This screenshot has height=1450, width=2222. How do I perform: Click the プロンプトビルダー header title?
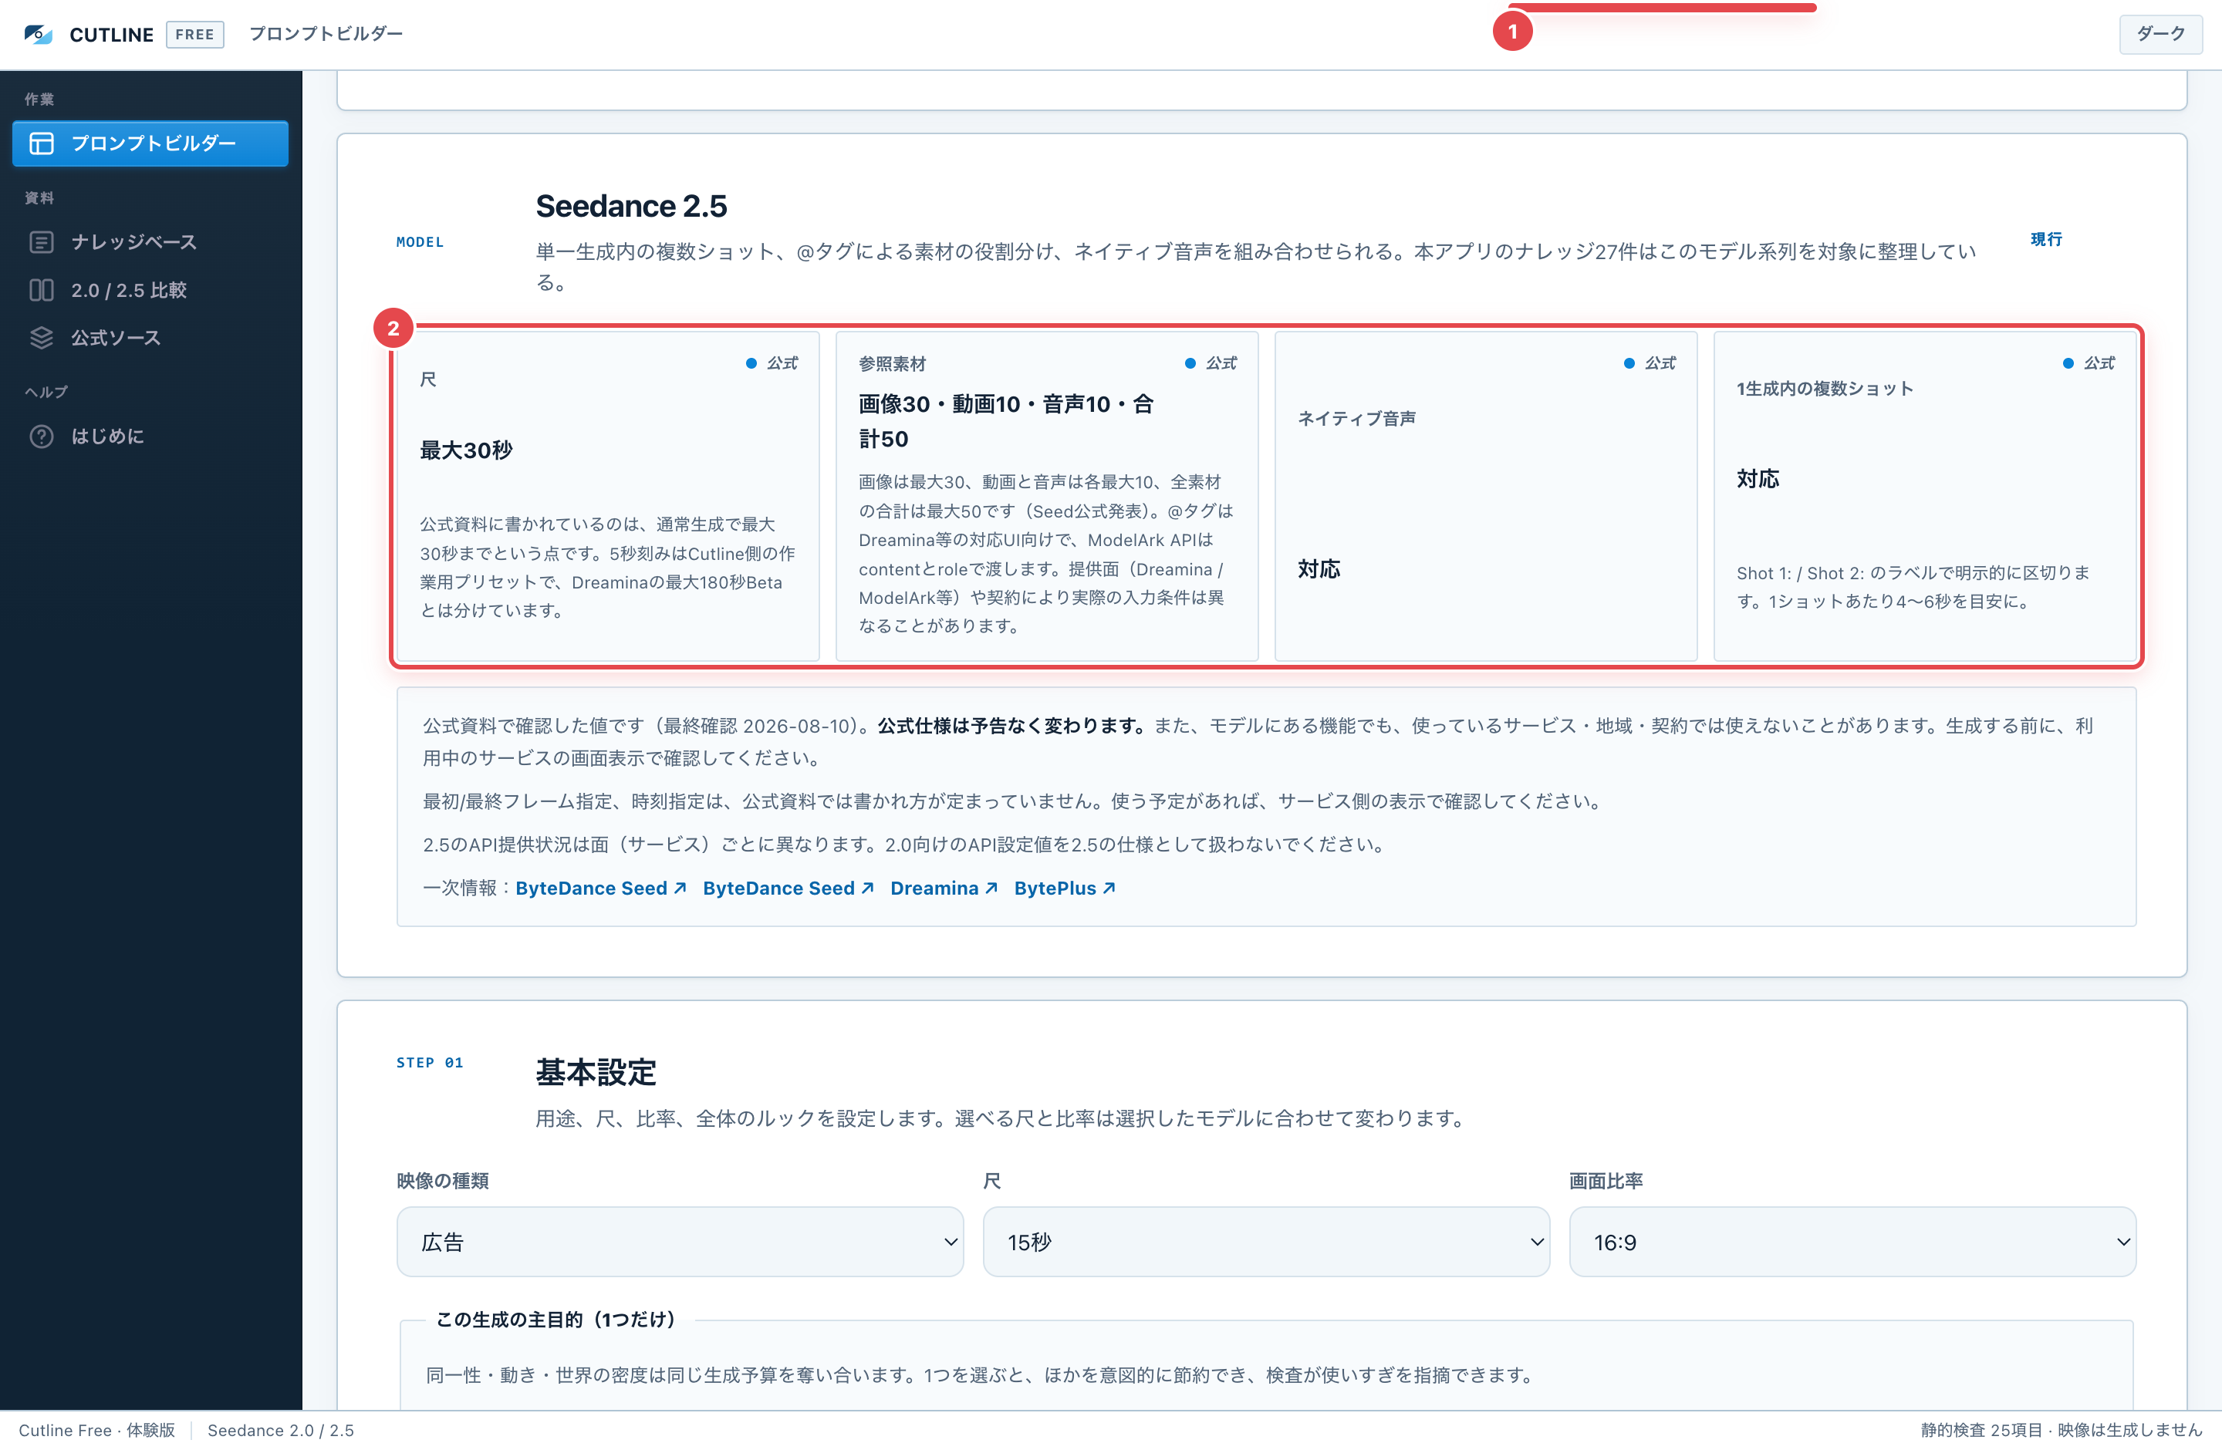click(326, 34)
